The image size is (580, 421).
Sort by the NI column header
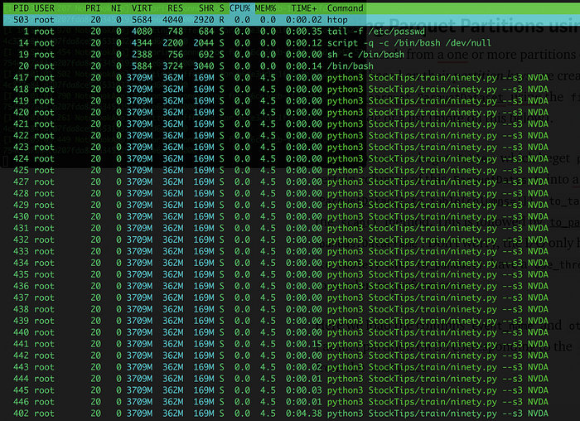(x=116, y=8)
